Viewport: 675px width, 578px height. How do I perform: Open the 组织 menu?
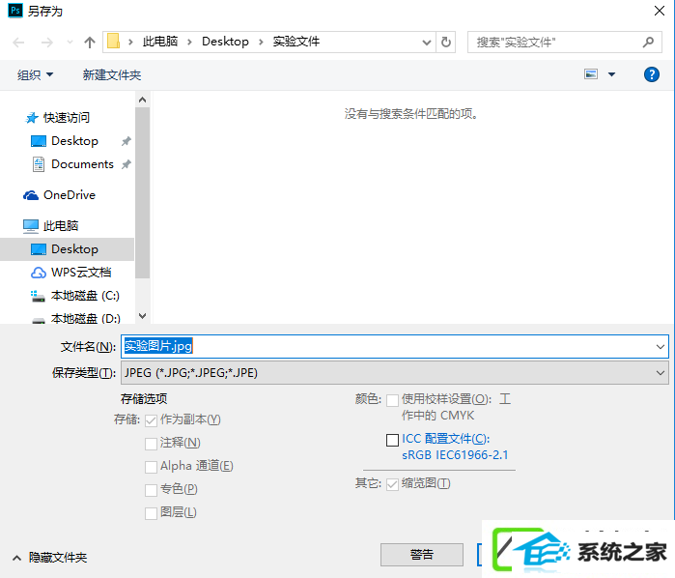[x=35, y=75]
